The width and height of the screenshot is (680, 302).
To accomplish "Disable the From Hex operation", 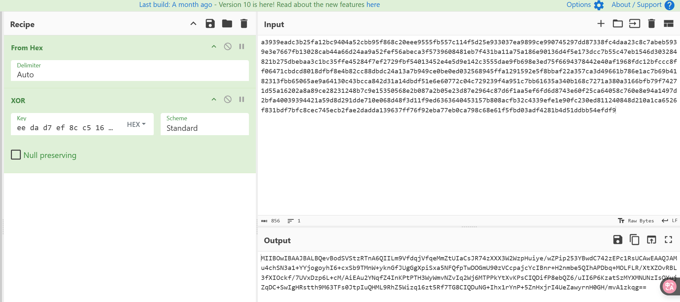I will [x=228, y=47].
